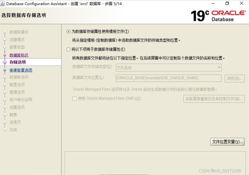
Task: Select the template file storage radio option
Action: [x=68, y=32]
